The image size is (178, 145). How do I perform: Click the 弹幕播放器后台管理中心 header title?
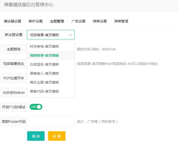click(28, 5)
